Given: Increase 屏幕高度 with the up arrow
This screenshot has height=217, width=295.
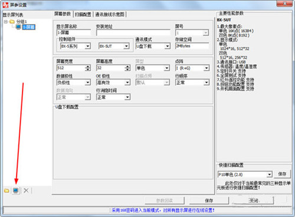Looking at the screenshot, I should point(127,67).
